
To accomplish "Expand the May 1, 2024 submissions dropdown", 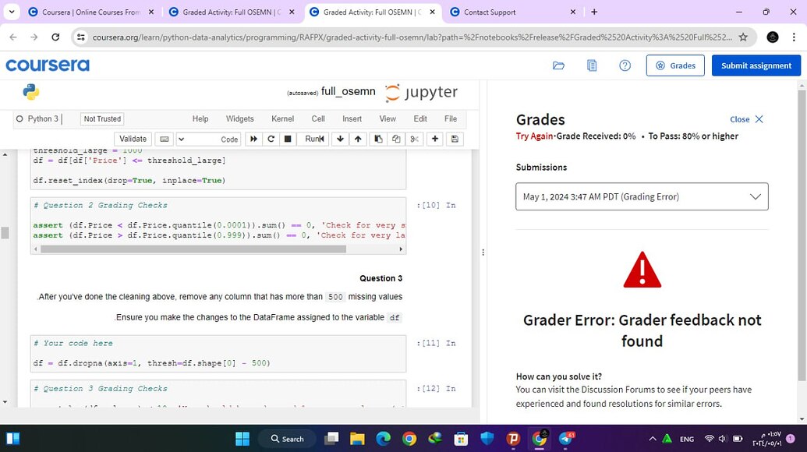I will coord(754,196).
